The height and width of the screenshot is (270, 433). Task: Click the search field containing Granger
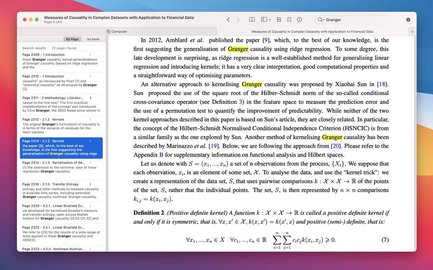tap(364, 20)
